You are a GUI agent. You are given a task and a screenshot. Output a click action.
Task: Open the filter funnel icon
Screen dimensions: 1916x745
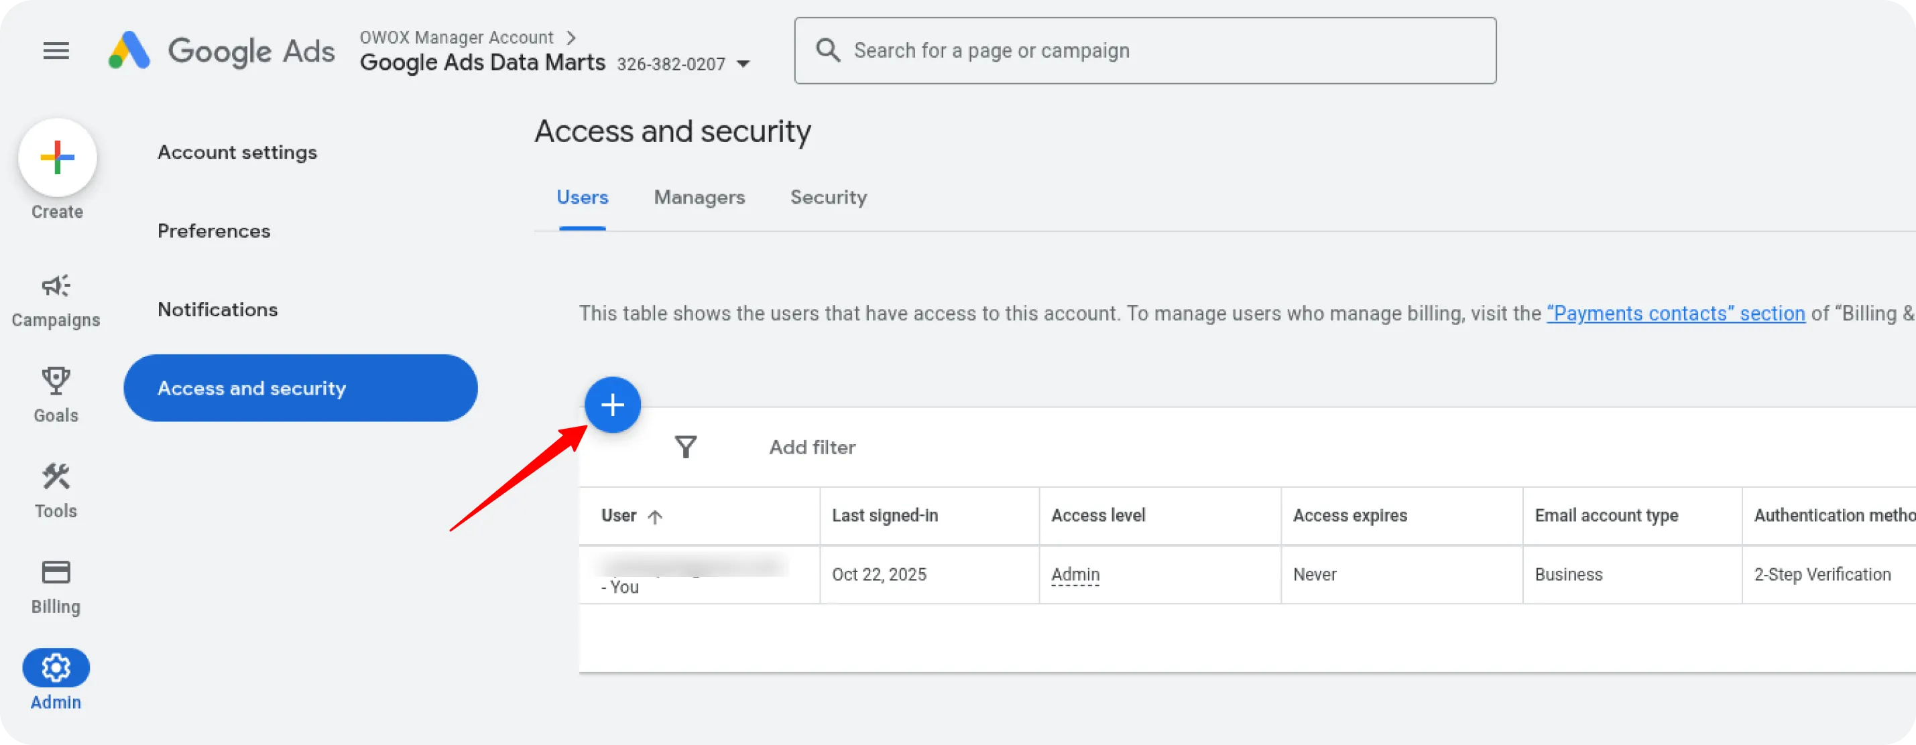686,447
